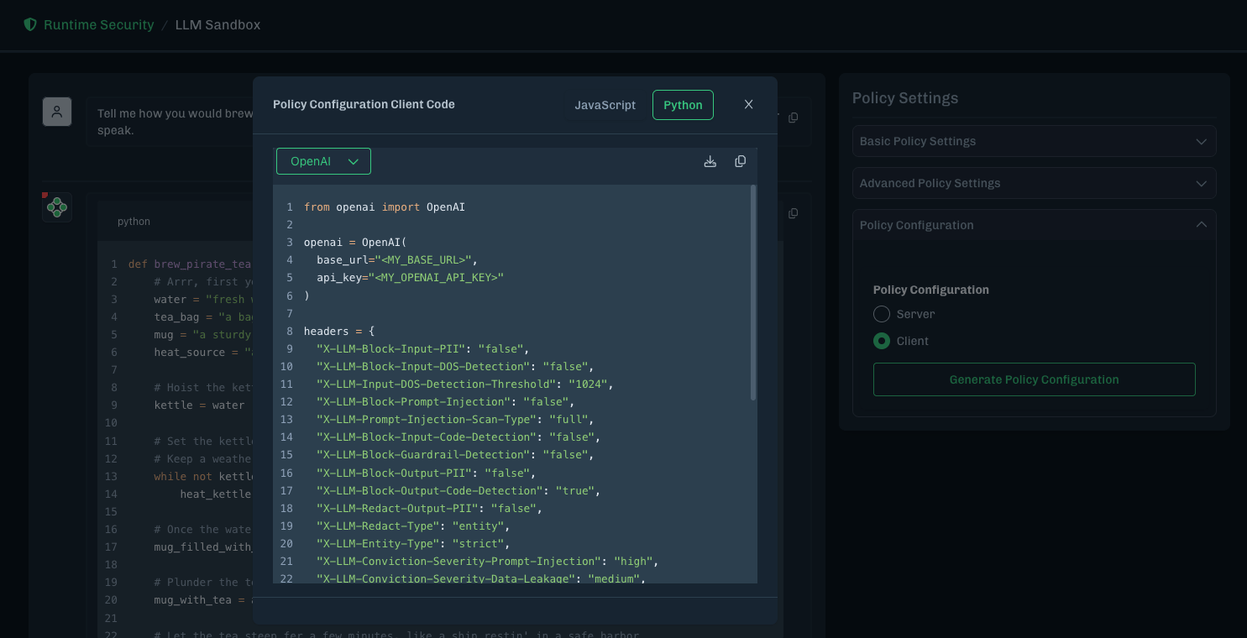
Task: Click the "from openai import OpenAI" line
Action: coord(385,207)
